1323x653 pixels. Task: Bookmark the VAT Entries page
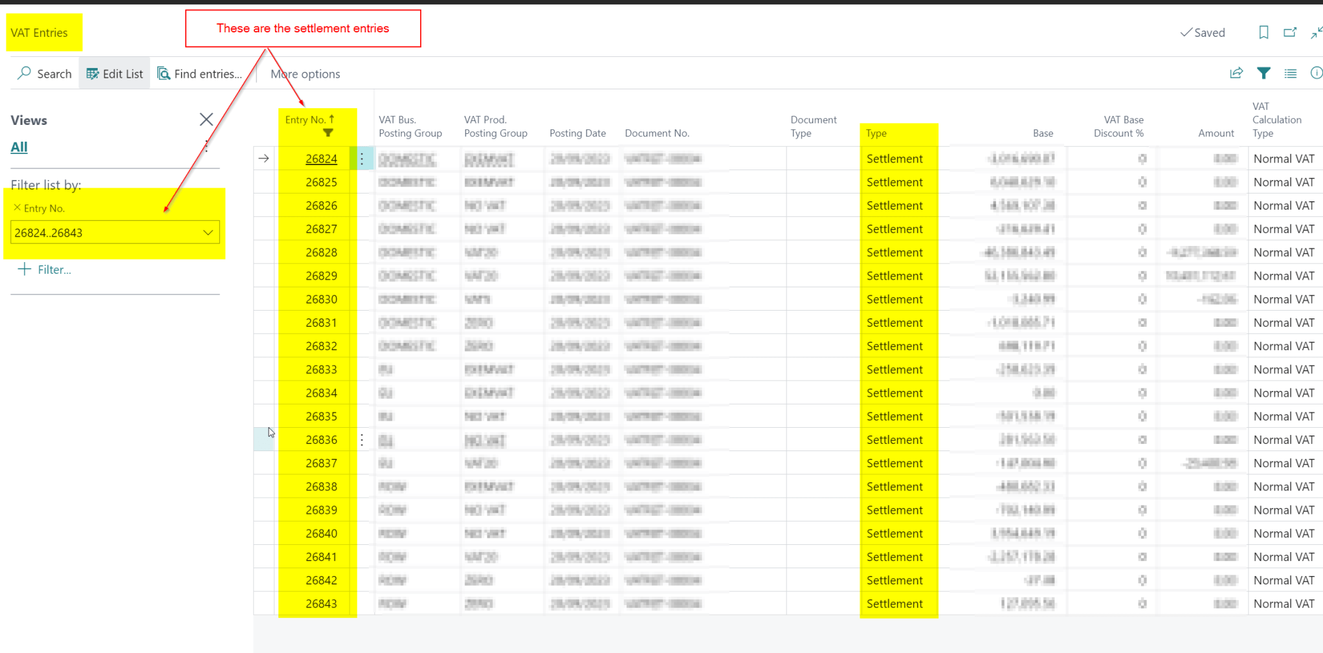click(x=1263, y=32)
